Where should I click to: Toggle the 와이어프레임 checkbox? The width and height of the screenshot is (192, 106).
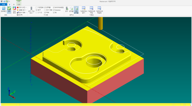coord(54,7)
